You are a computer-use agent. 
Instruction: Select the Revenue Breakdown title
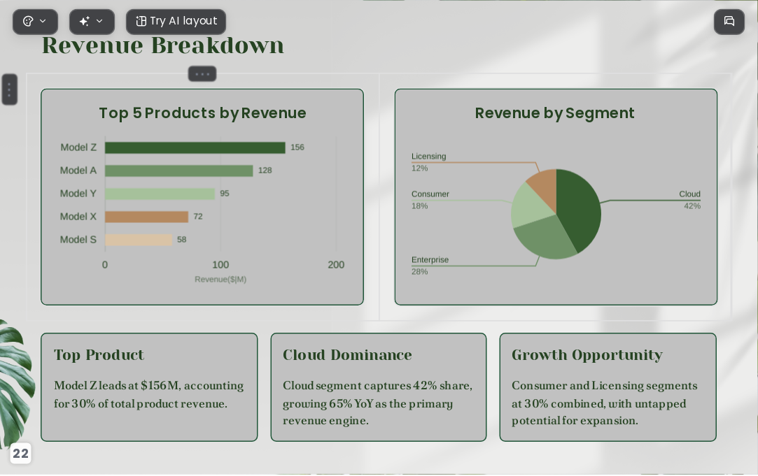click(163, 46)
